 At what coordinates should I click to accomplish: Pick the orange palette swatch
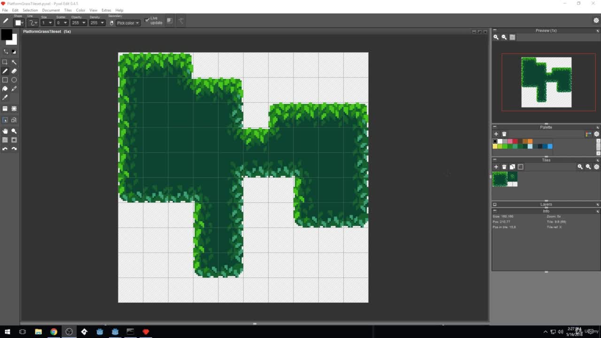[x=530, y=141]
